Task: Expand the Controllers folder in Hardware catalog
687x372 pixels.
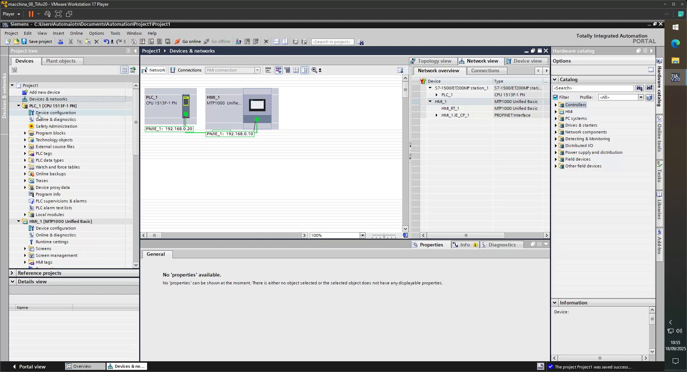Action: (556, 105)
